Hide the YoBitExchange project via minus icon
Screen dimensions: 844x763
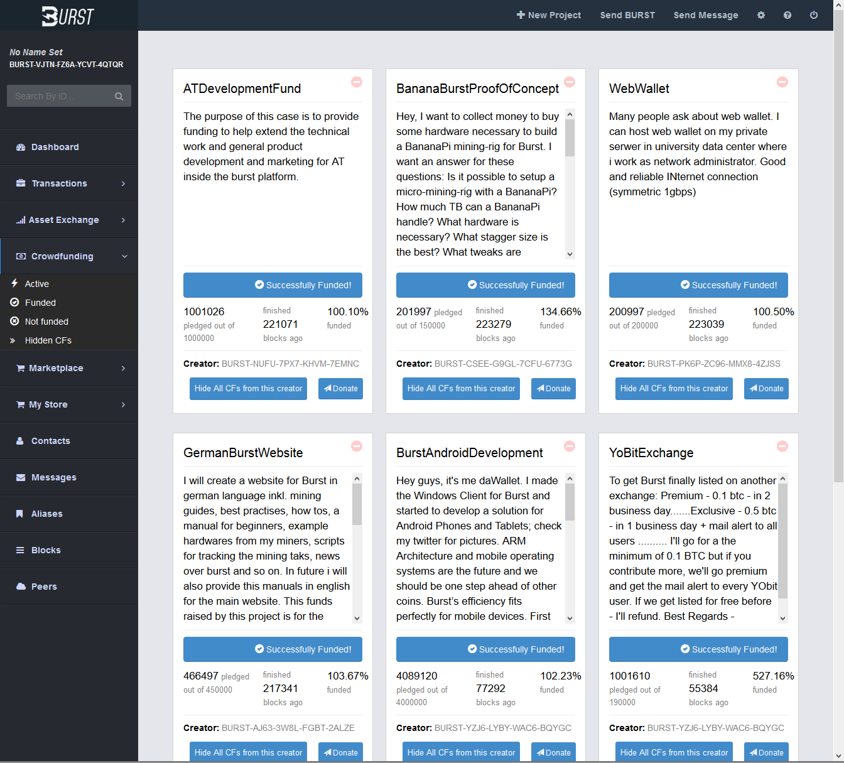click(x=782, y=446)
